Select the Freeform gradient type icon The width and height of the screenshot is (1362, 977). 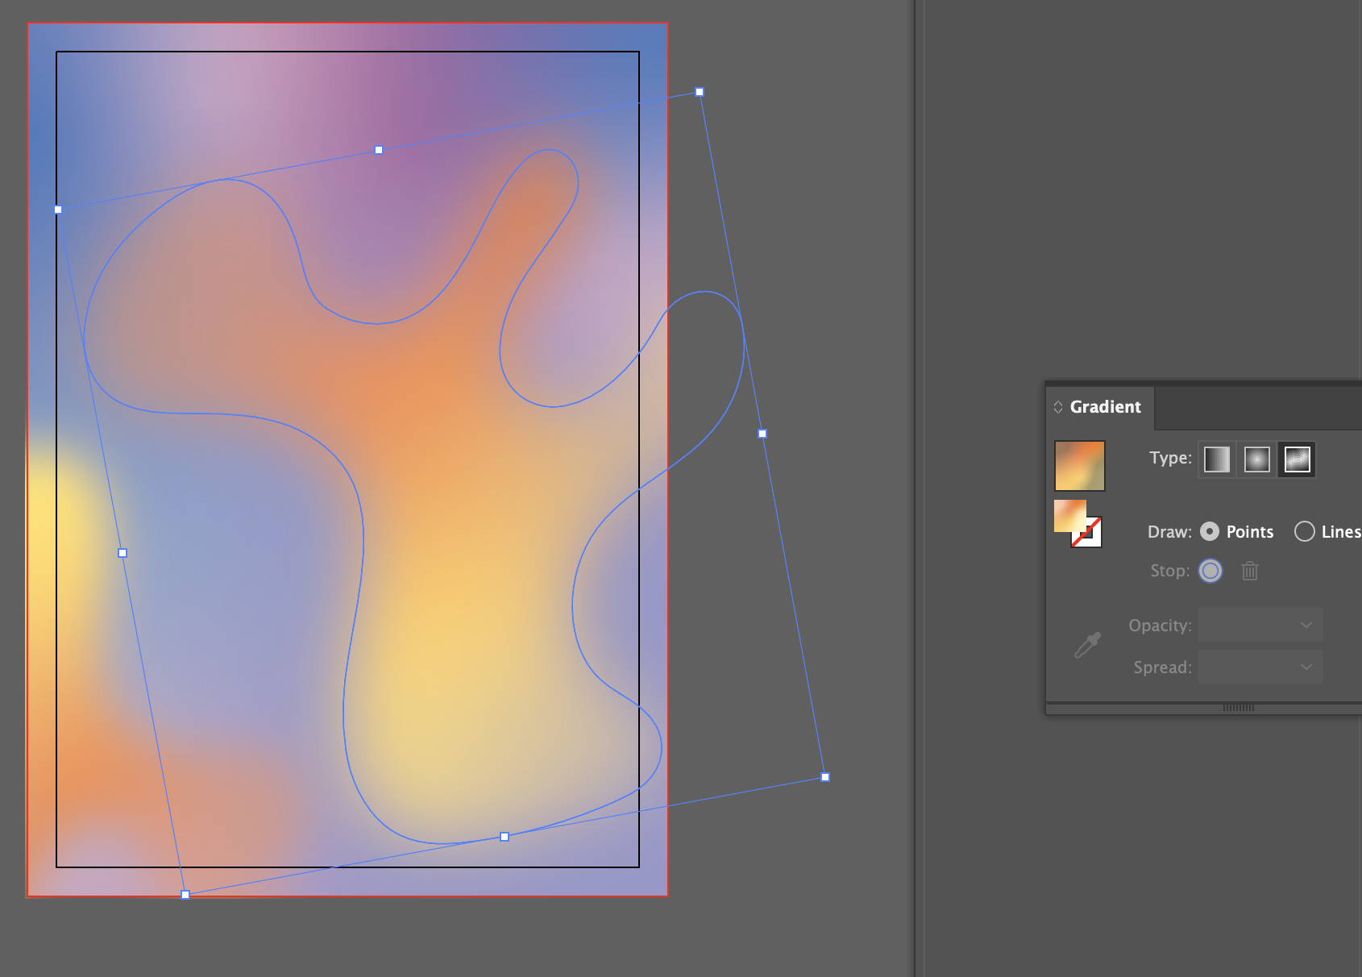pyautogui.click(x=1298, y=459)
